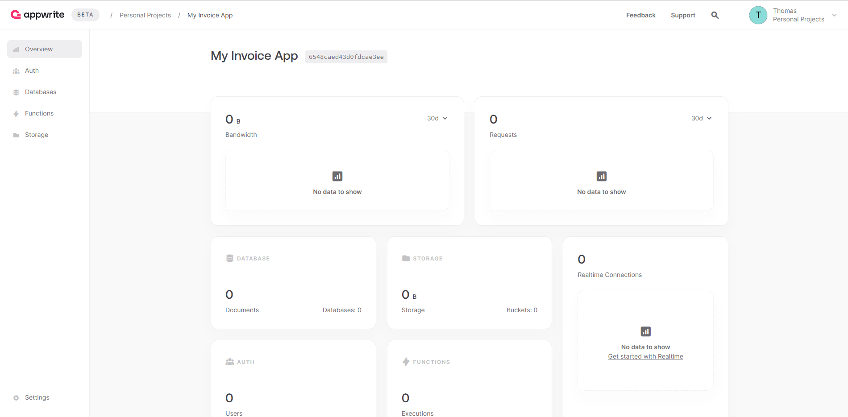The height and width of the screenshot is (417, 848).
Task: Open Get started with Realtime link
Action: coord(645,356)
